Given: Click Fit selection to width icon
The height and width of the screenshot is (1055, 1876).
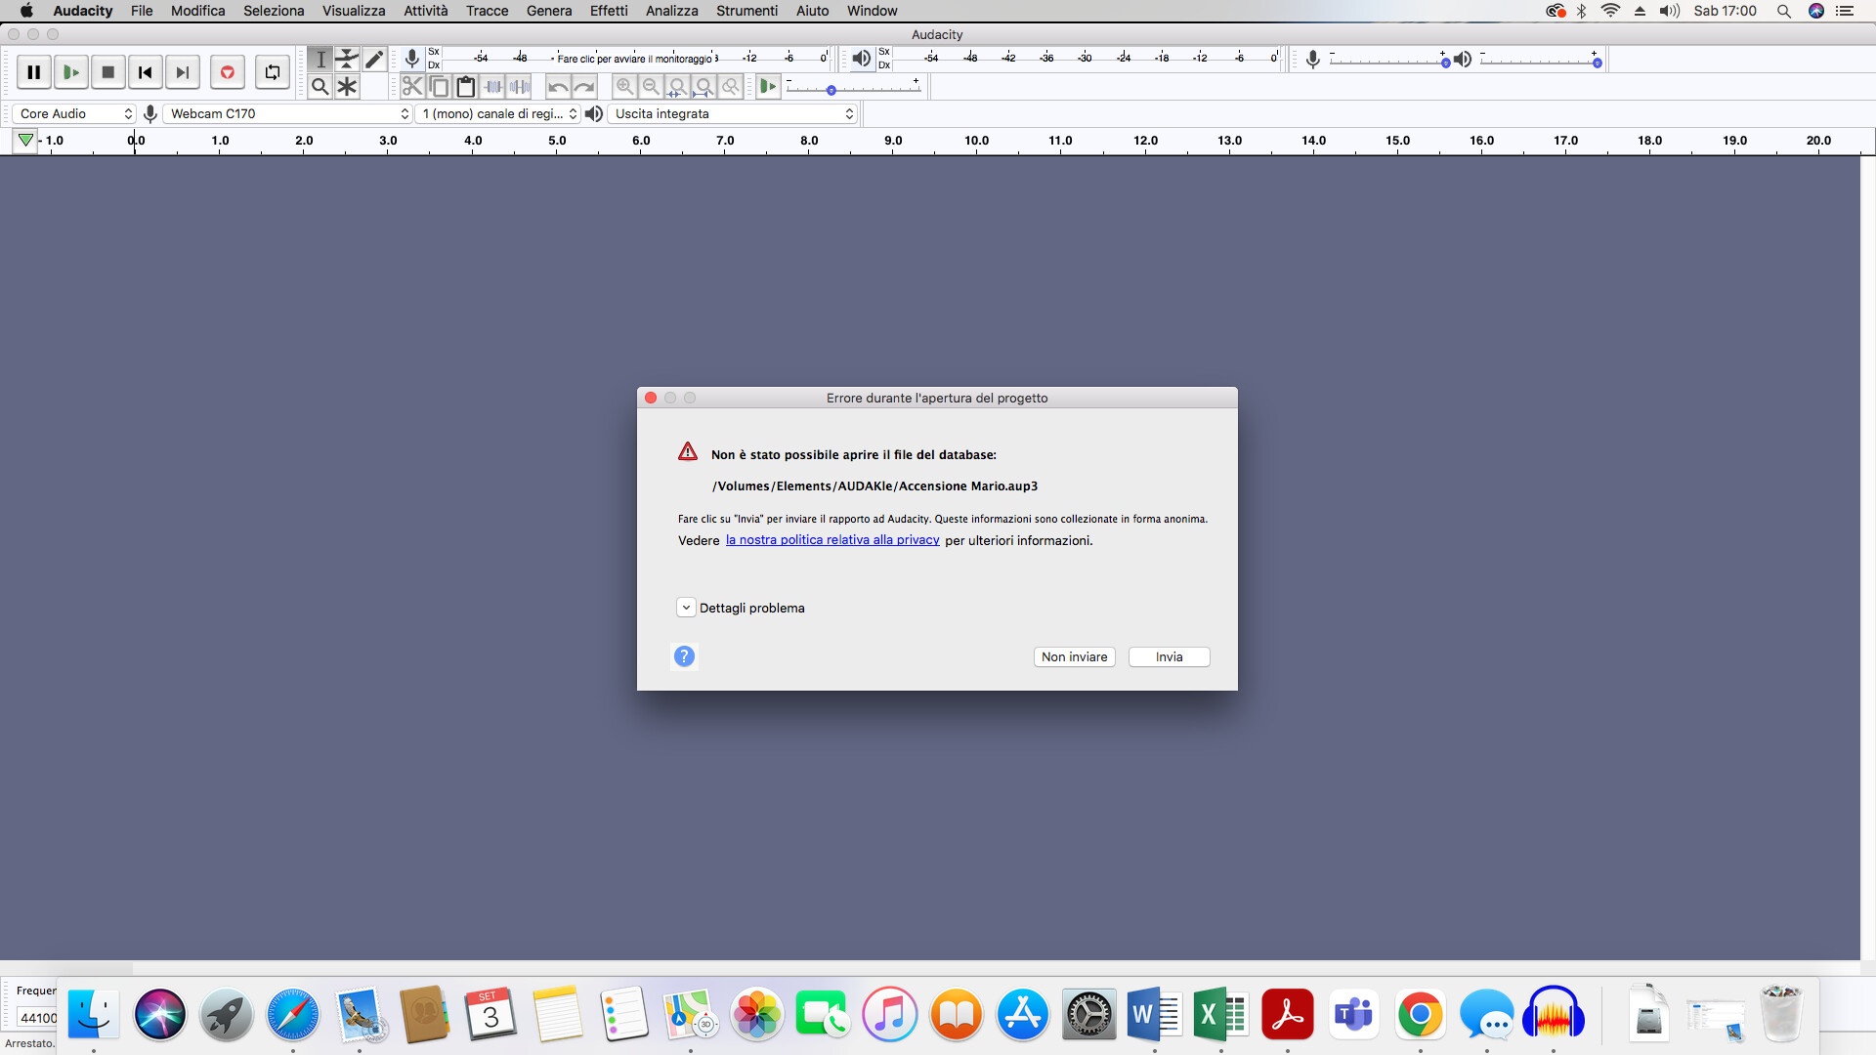Looking at the screenshot, I should pyautogui.click(x=677, y=87).
